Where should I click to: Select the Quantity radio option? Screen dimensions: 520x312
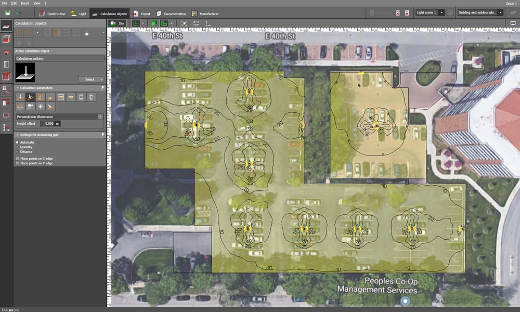pyautogui.click(x=17, y=147)
